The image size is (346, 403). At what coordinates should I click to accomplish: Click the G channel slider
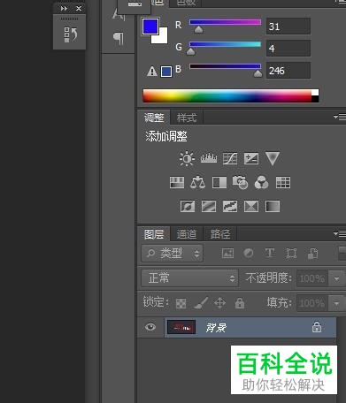point(226,44)
